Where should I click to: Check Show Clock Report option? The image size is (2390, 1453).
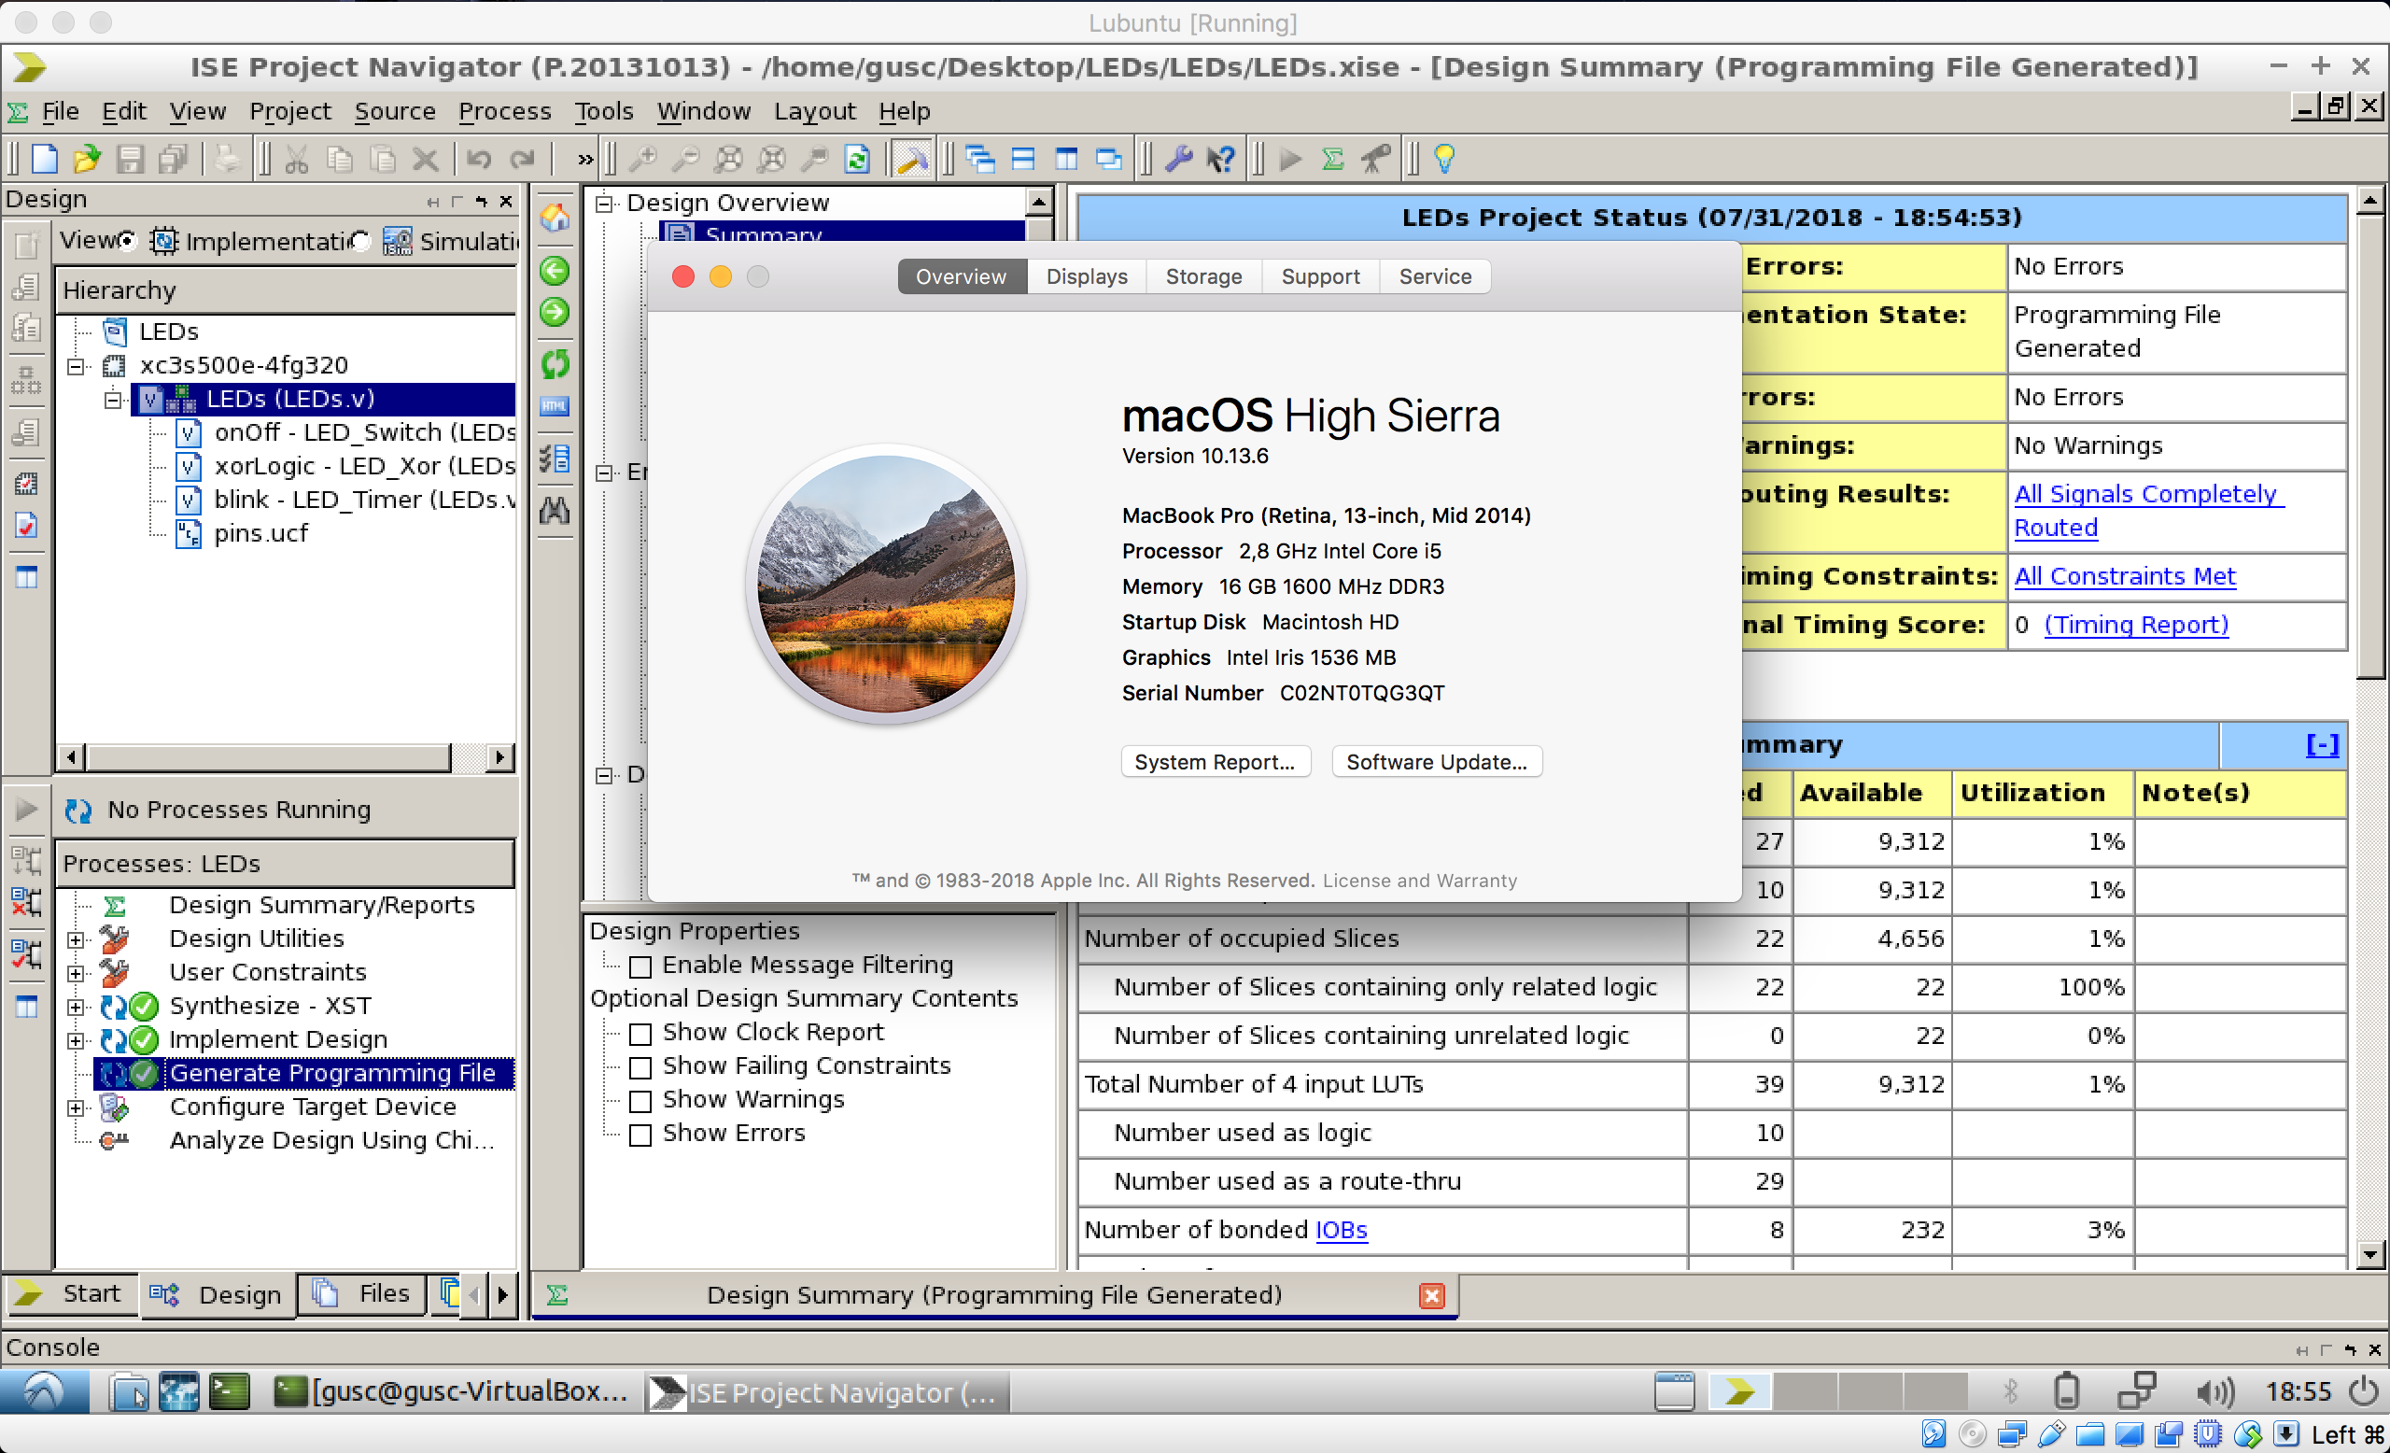640,1035
